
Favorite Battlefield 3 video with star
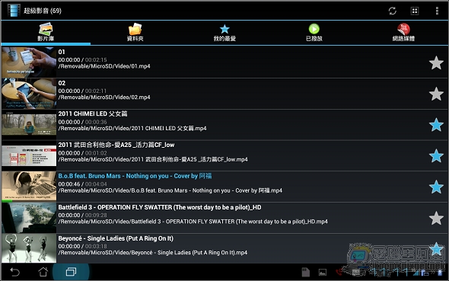pyautogui.click(x=436, y=219)
